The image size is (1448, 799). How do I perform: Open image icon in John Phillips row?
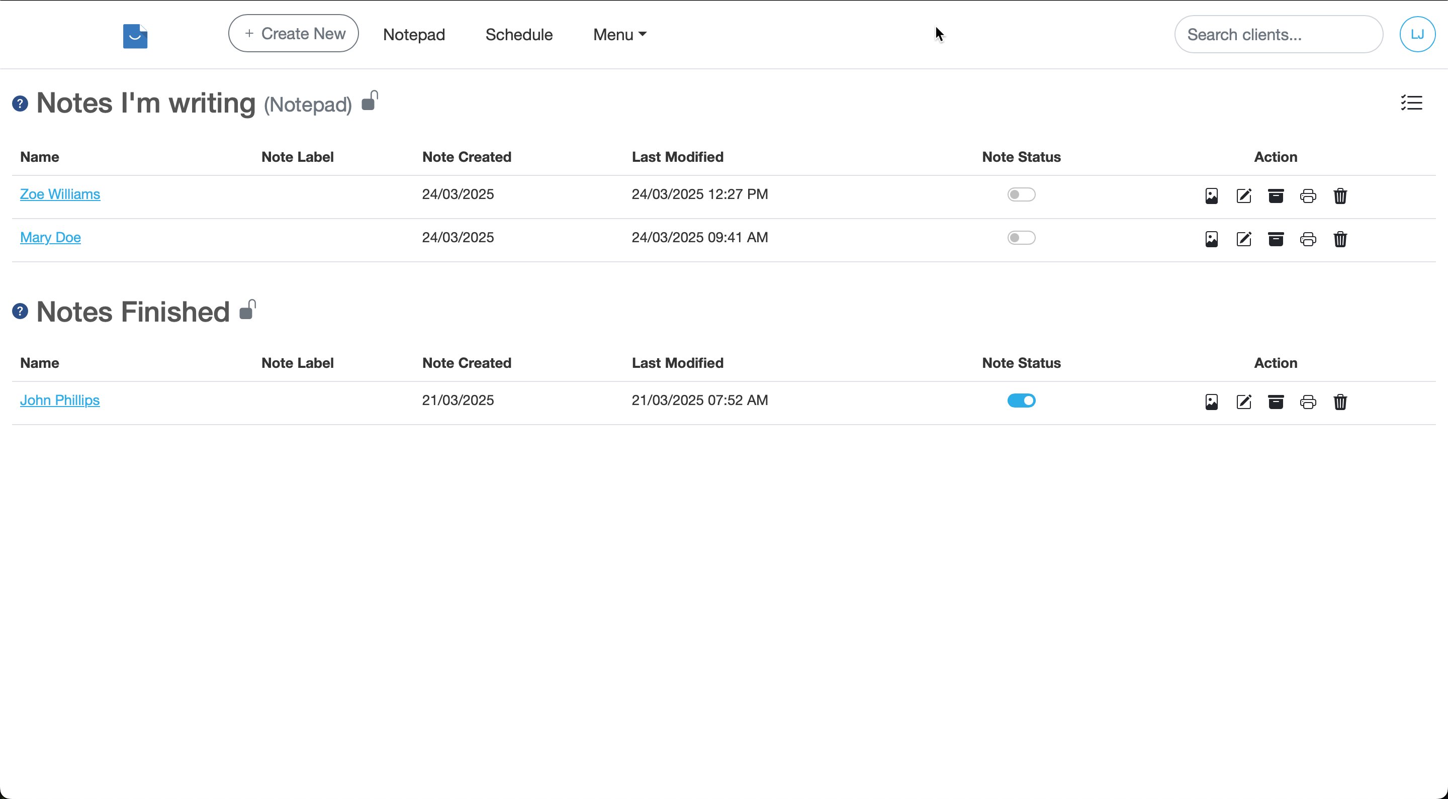tap(1211, 402)
